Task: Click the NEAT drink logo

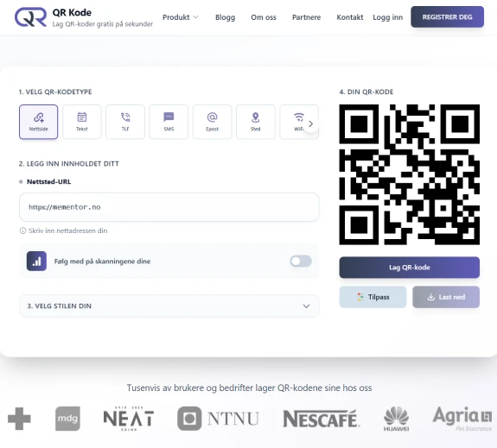Action: click(x=129, y=419)
